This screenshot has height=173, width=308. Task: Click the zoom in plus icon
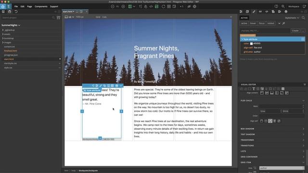(x=123, y=6)
